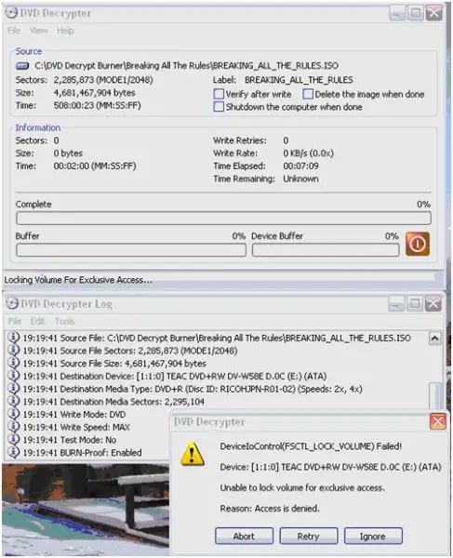
Task: Click info icon on Test Mode log row
Action: click(13, 440)
